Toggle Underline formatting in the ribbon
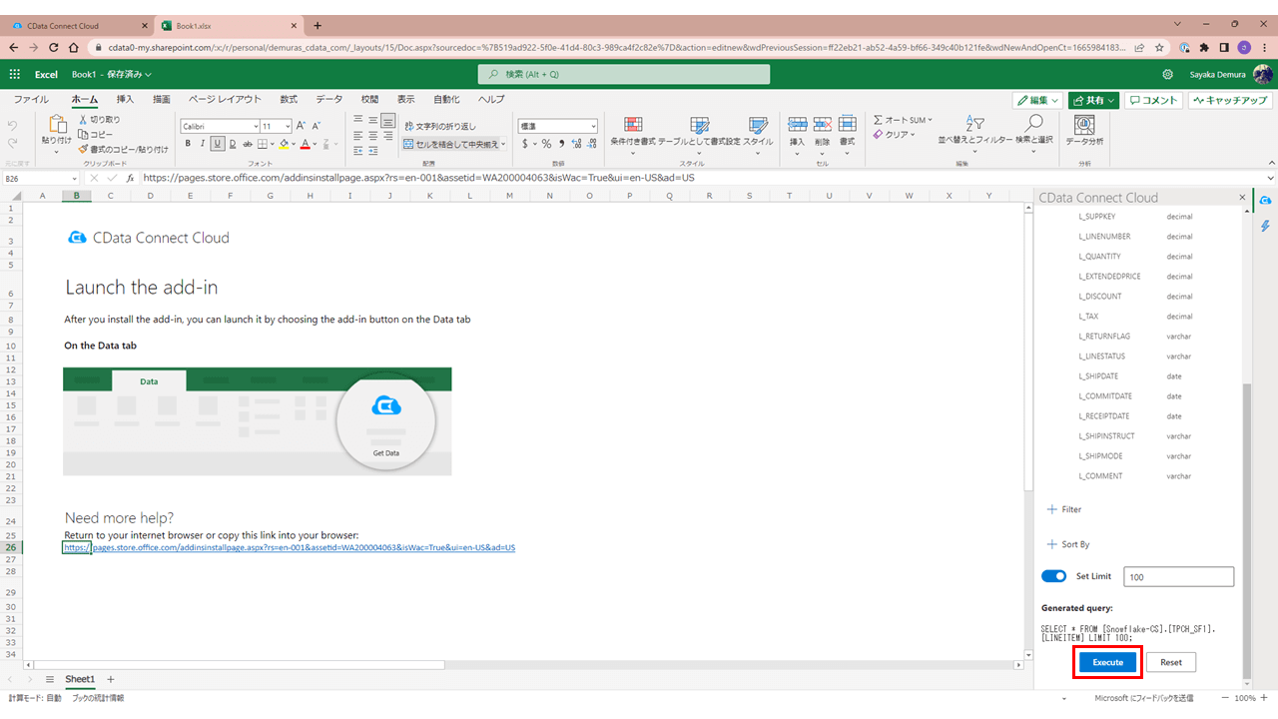Screen dimensions: 1278x719 coord(216,144)
